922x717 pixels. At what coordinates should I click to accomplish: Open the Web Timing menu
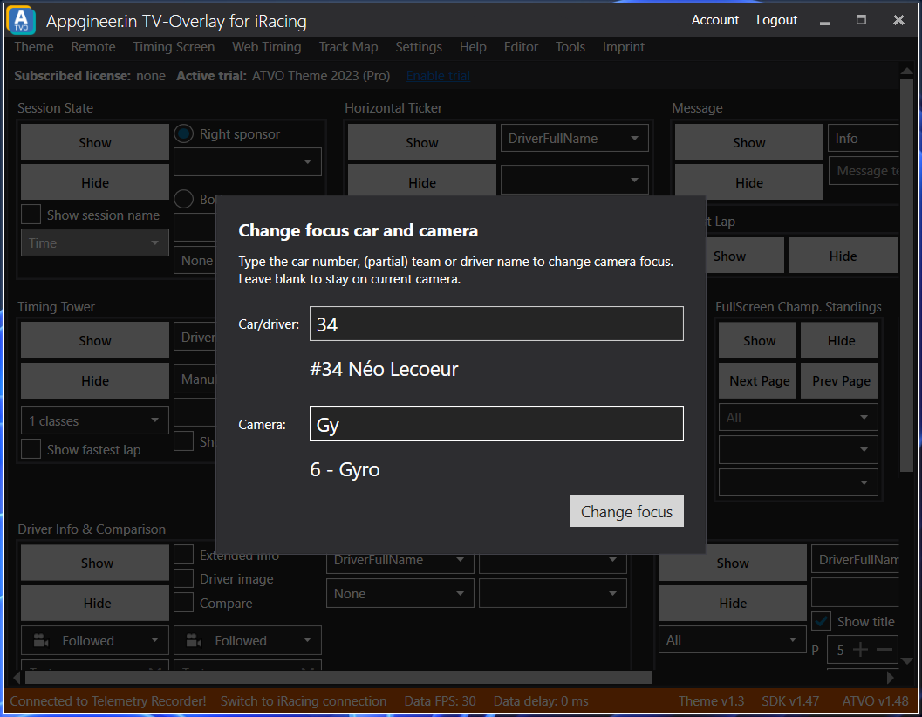(266, 47)
